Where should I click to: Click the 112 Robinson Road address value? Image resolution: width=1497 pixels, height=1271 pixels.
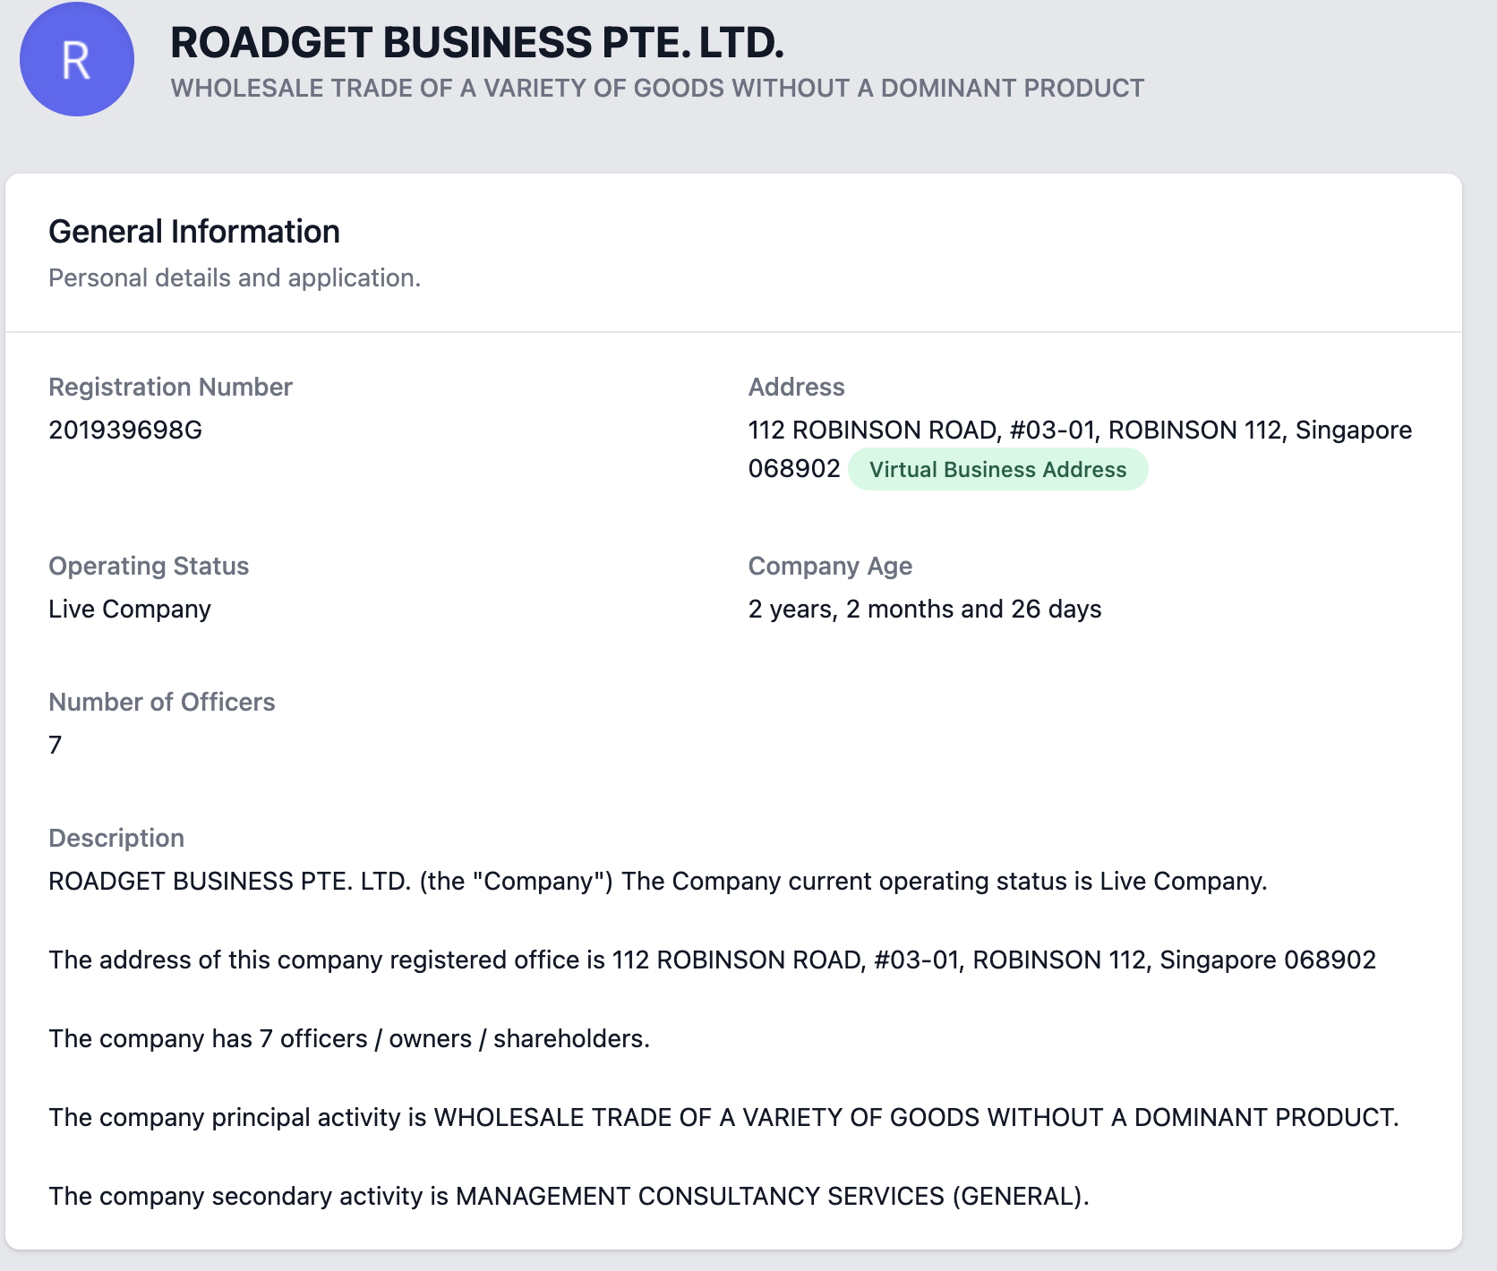click(1079, 430)
